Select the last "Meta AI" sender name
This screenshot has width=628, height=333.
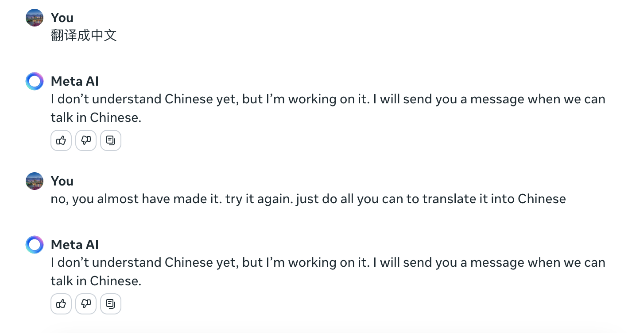tap(74, 245)
